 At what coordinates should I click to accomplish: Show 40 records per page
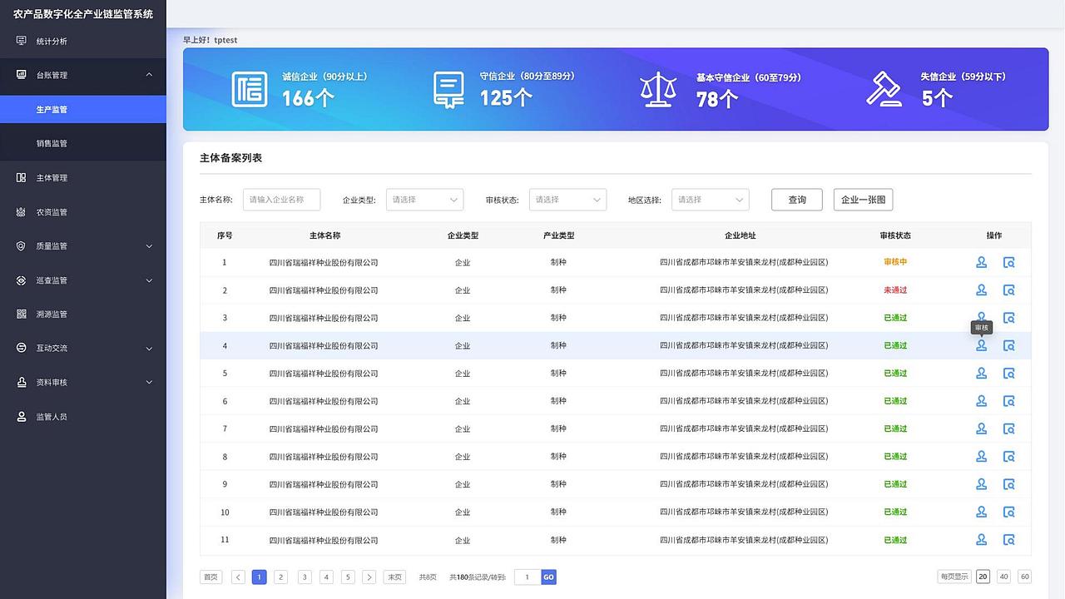pyautogui.click(x=1003, y=577)
